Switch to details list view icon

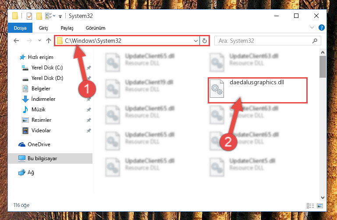coord(310,206)
